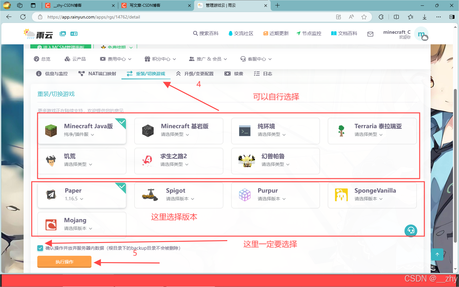Go to 总览 overview
Viewport: 459px width, 287px height.
coord(42,59)
